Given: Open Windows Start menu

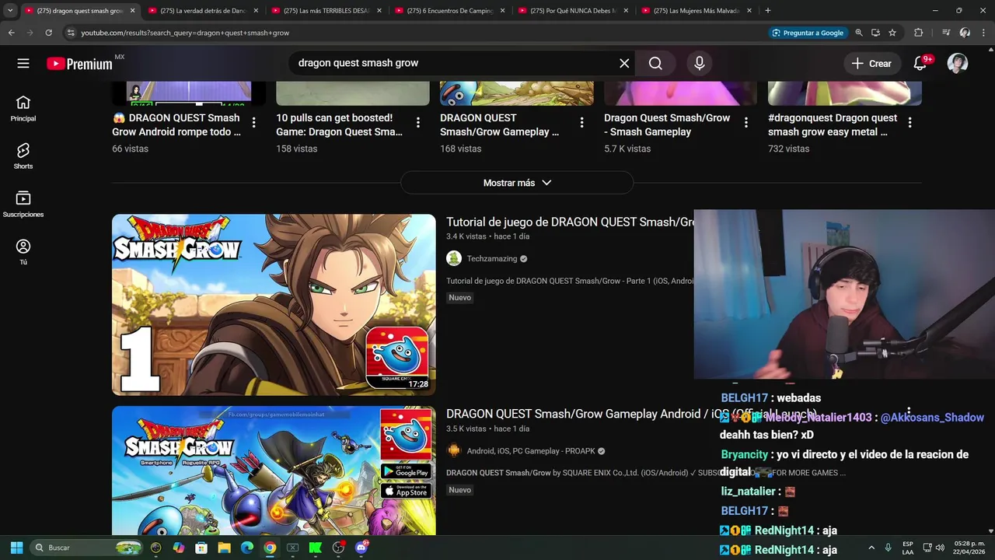Looking at the screenshot, I should (x=16, y=548).
